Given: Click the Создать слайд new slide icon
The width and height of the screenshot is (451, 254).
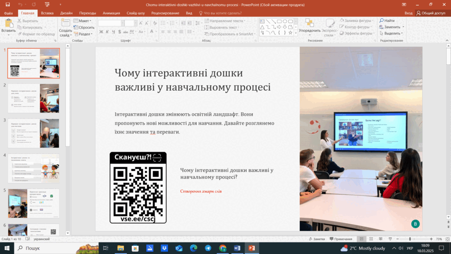Looking at the screenshot, I should tap(66, 23).
